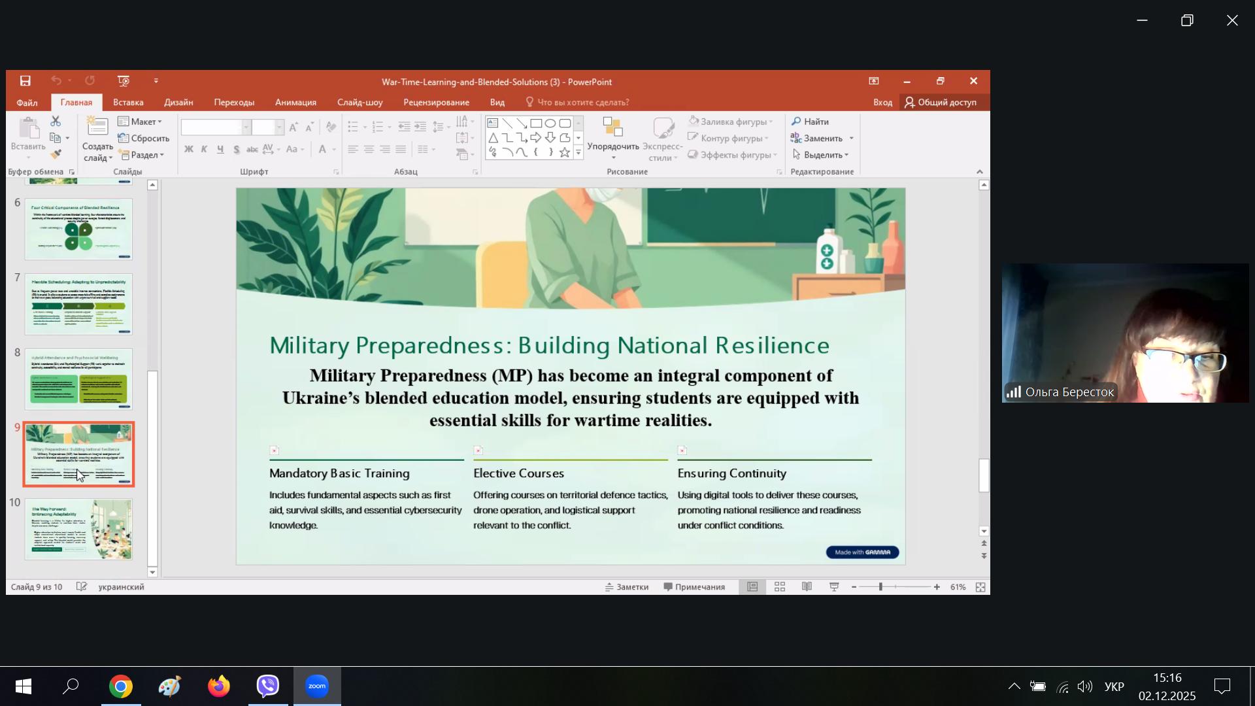Select the Format Painter brush icon
This screenshot has width=1255, height=706.
coord(56,154)
